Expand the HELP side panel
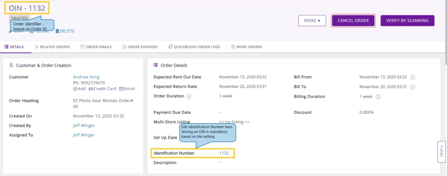This screenshot has width=447, height=176. point(441,152)
